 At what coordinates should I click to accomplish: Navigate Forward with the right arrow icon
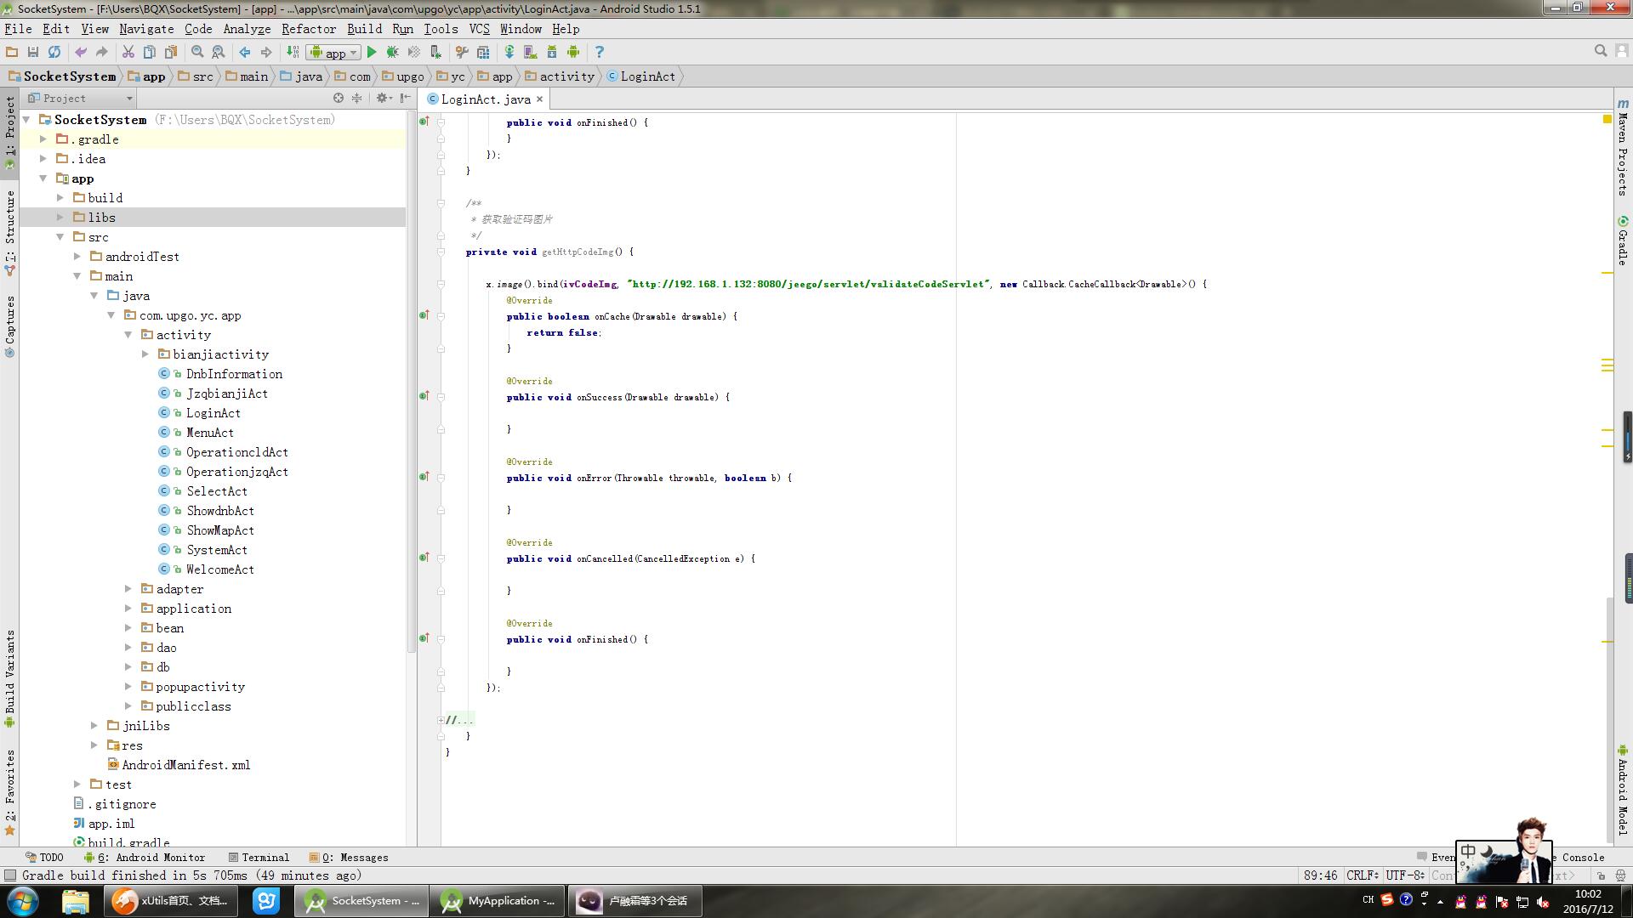(266, 52)
